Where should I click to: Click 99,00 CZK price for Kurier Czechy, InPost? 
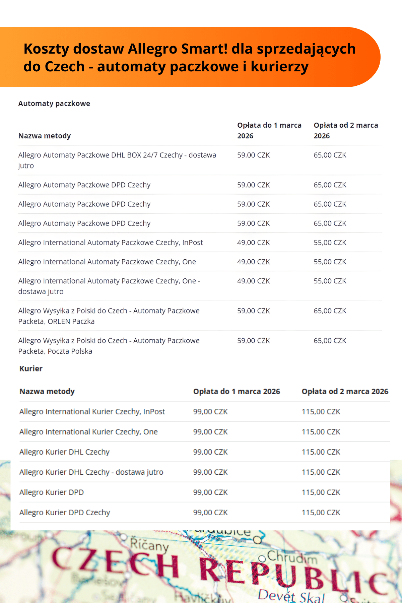point(210,411)
